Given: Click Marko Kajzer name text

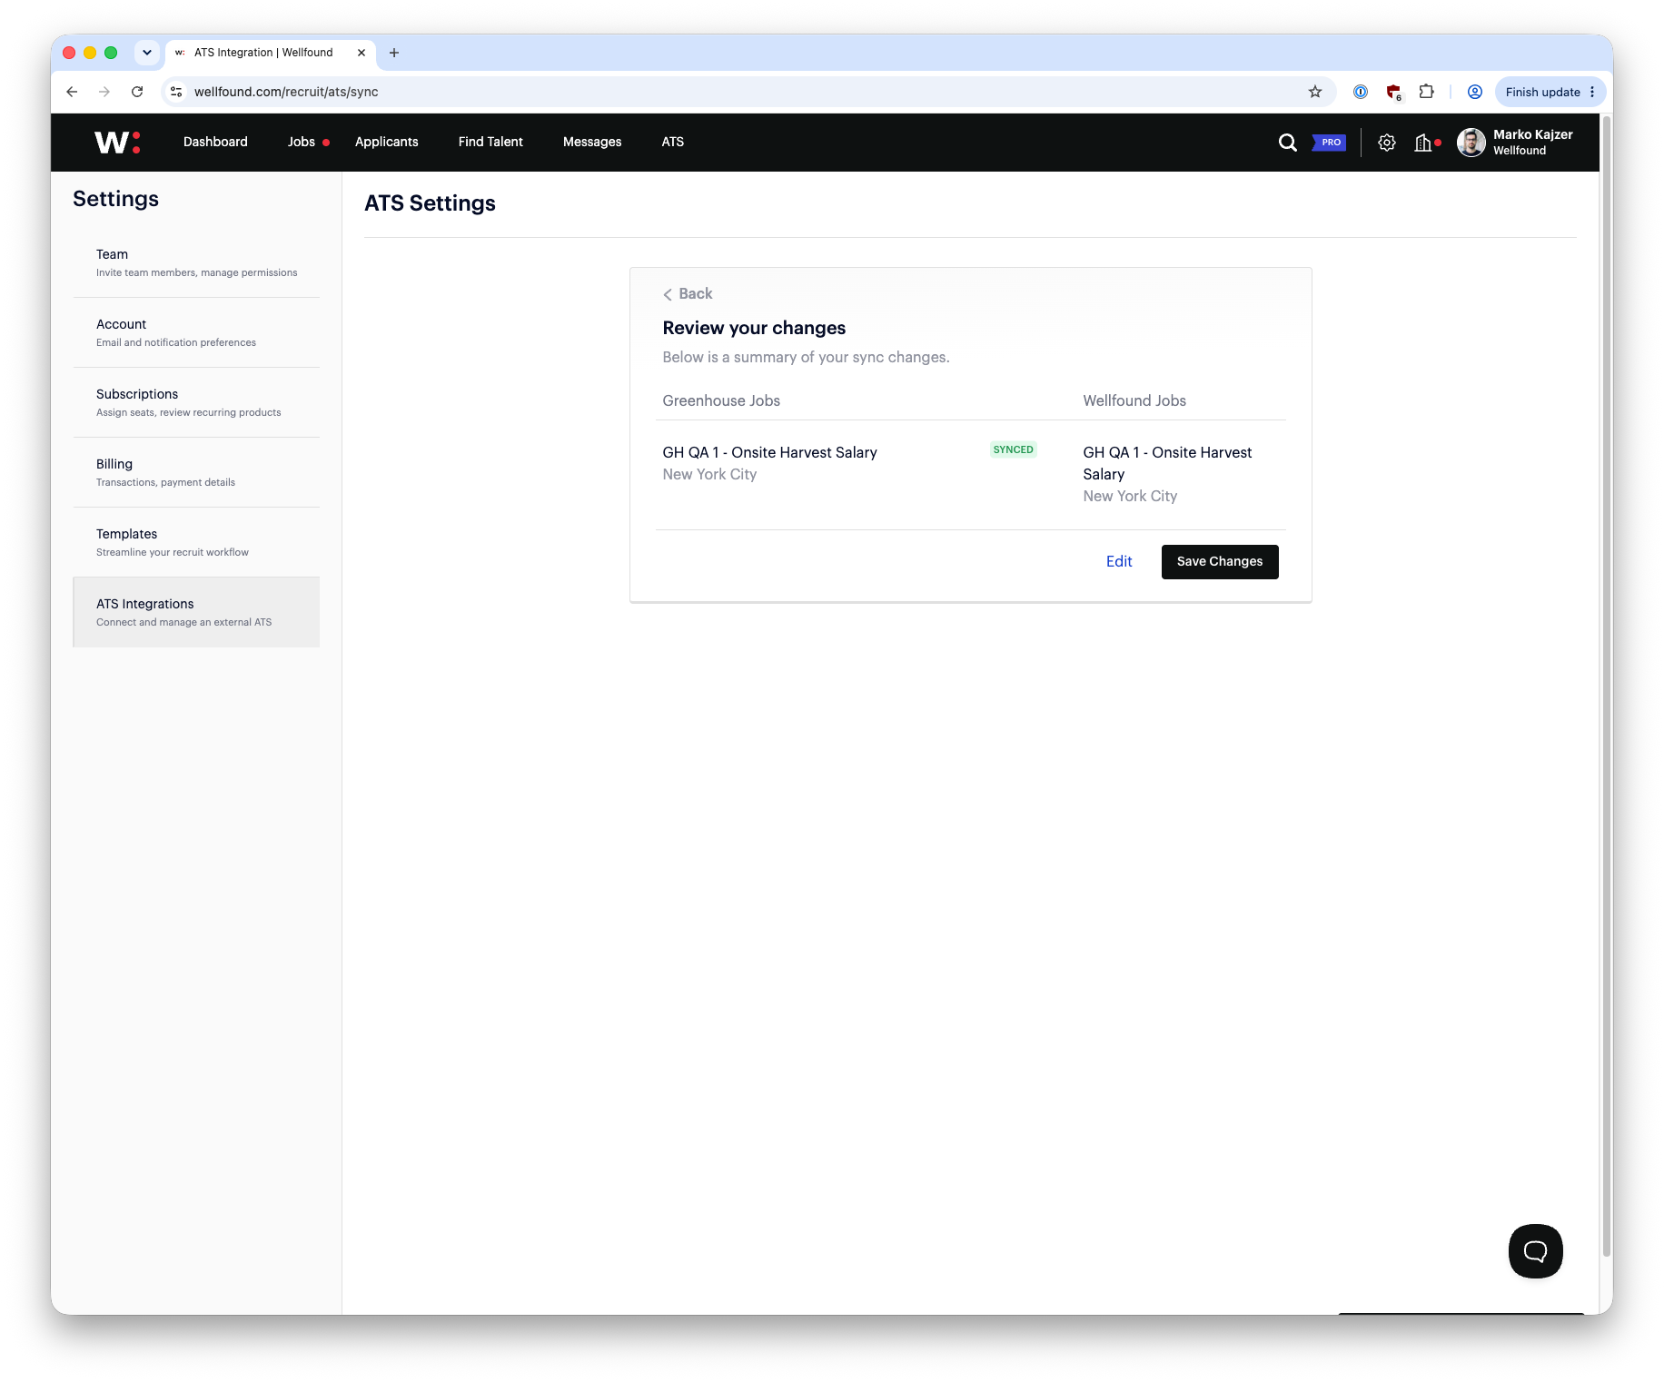Looking at the screenshot, I should click(x=1532, y=134).
